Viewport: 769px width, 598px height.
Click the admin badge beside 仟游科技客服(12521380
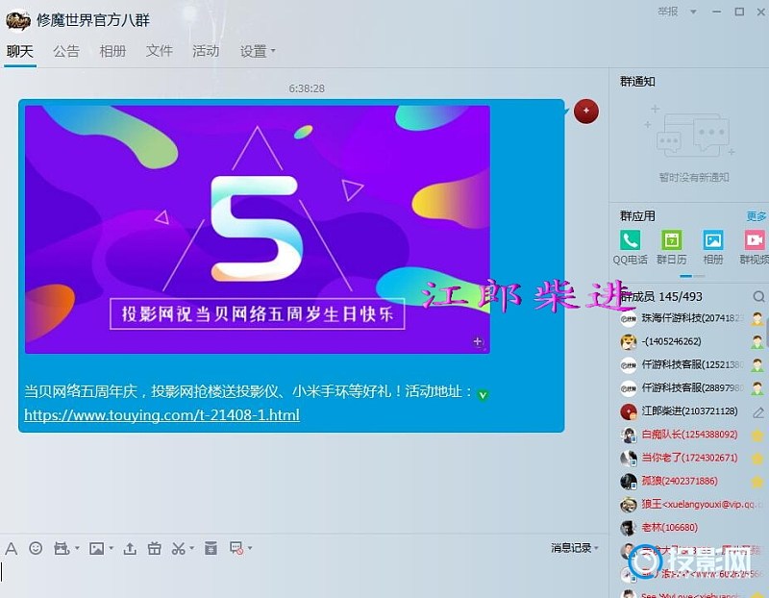point(757,365)
